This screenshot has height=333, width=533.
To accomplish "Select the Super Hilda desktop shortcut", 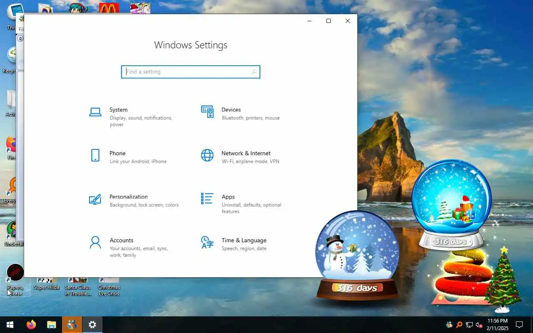I will click(46, 284).
